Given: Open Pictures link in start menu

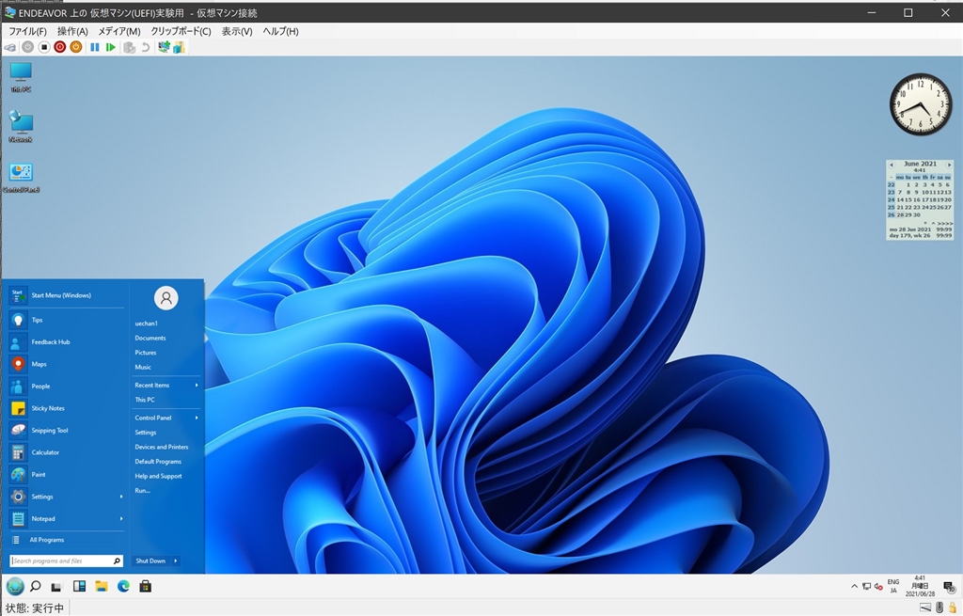Looking at the screenshot, I should (x=146, y=353).
